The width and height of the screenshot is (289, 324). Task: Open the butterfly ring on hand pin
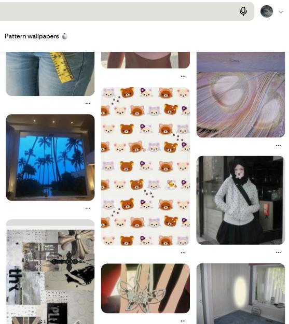pos(145,288)
